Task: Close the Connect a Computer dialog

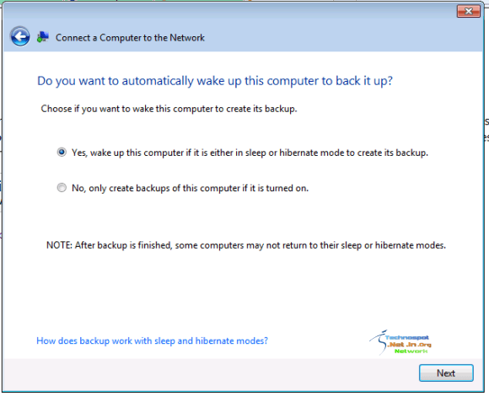Action: pos(468,11)
